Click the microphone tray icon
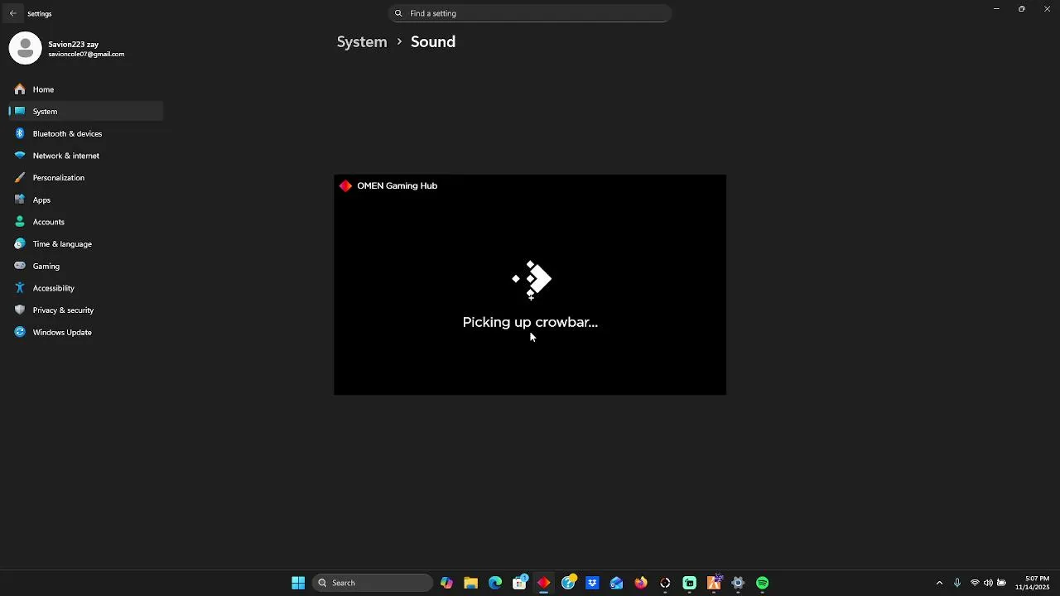Viewport: 1060px width, 596px height. pos(957,583)
